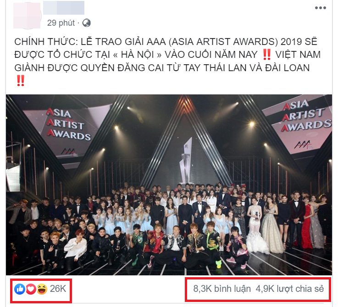Click the yellow Haha laughing reaction icon
This screenshot has height=307, width=338.
[x=42, y=289]
